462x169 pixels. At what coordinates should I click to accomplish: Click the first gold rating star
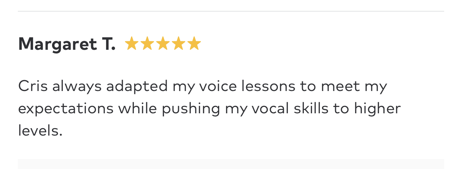pos(131,44)
